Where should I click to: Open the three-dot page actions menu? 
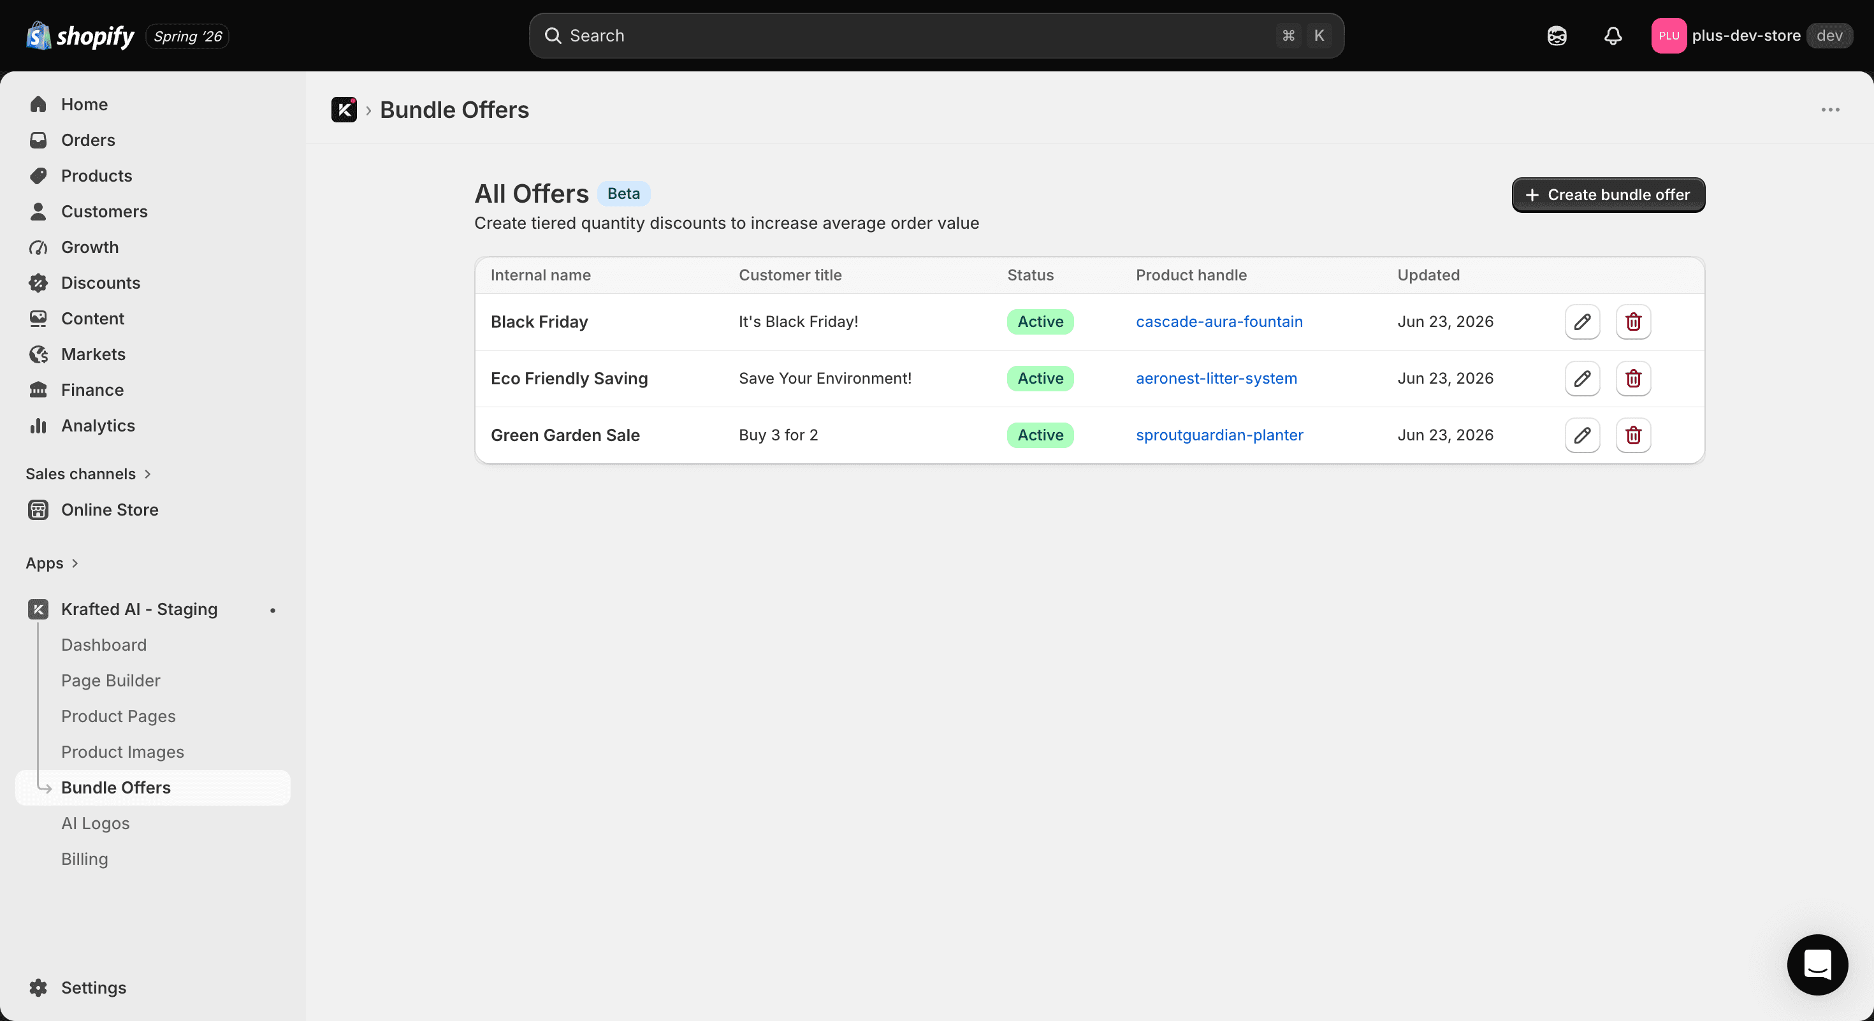click(1831, 110)
